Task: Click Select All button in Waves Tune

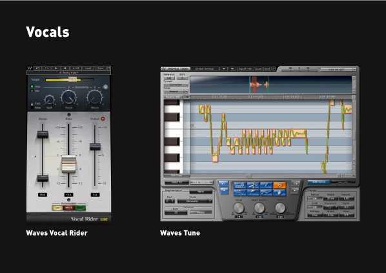Action: (176, 183)
